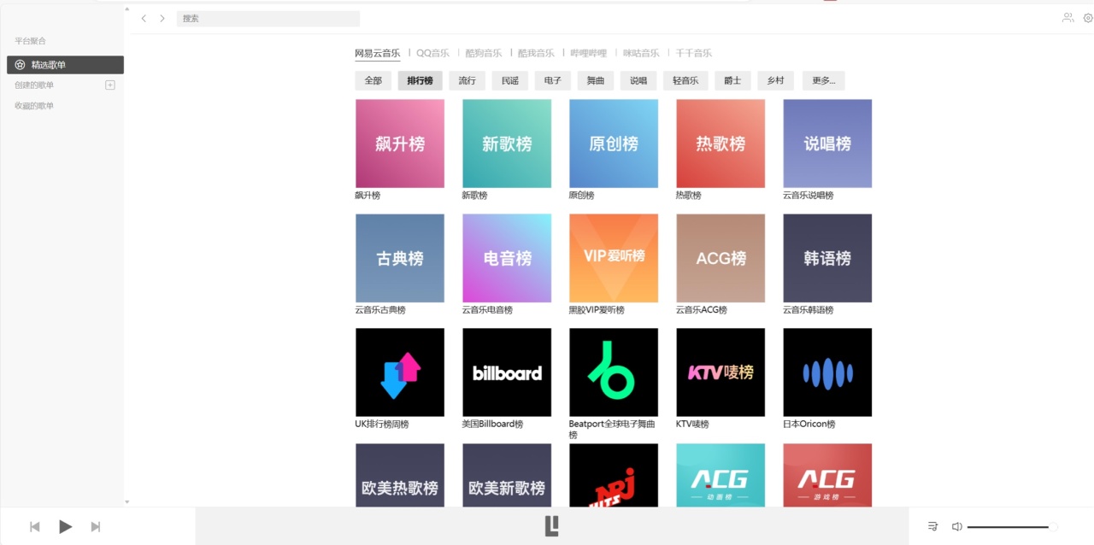
Task: Go forward with the right arrow icon
Action: pos(162,18)
